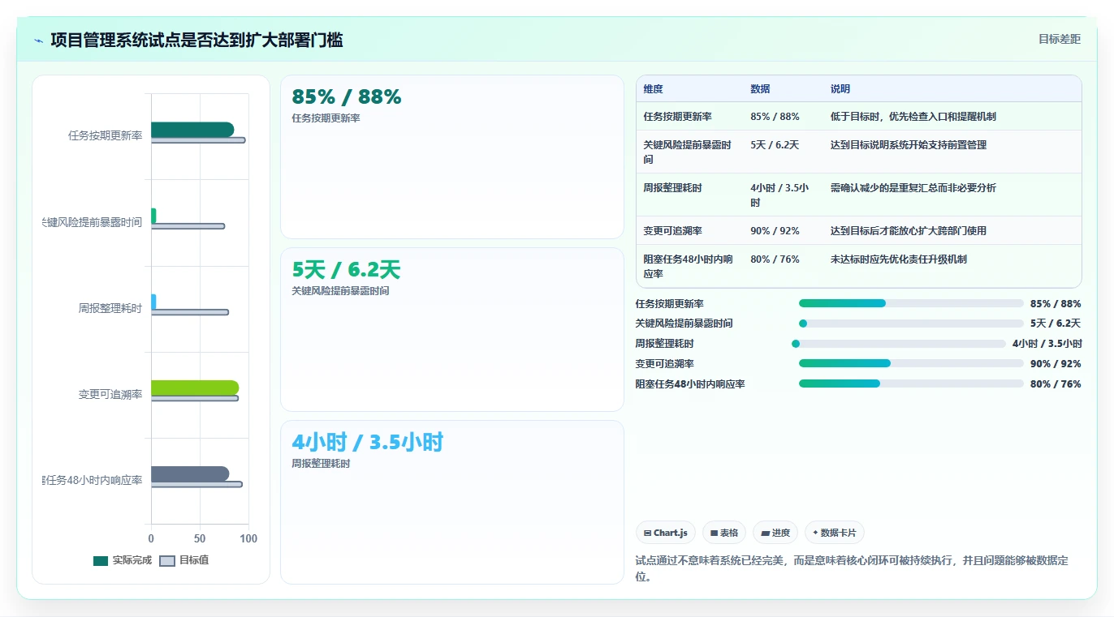The width and height of the screenshot is (1114, 617).
Task: Click the header icon beside the dashboard title
Action: tap(38, 41)
